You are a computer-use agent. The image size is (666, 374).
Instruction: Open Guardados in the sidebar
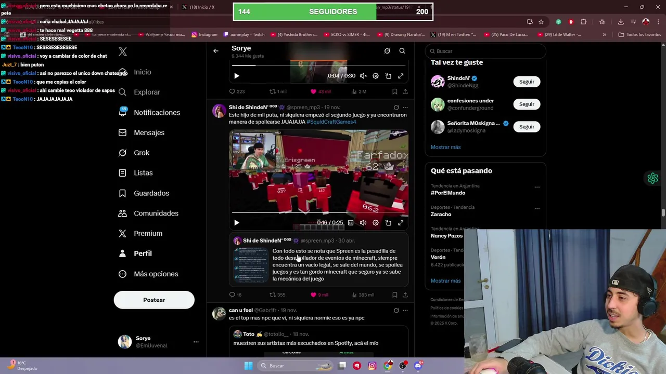pos(144,193)
